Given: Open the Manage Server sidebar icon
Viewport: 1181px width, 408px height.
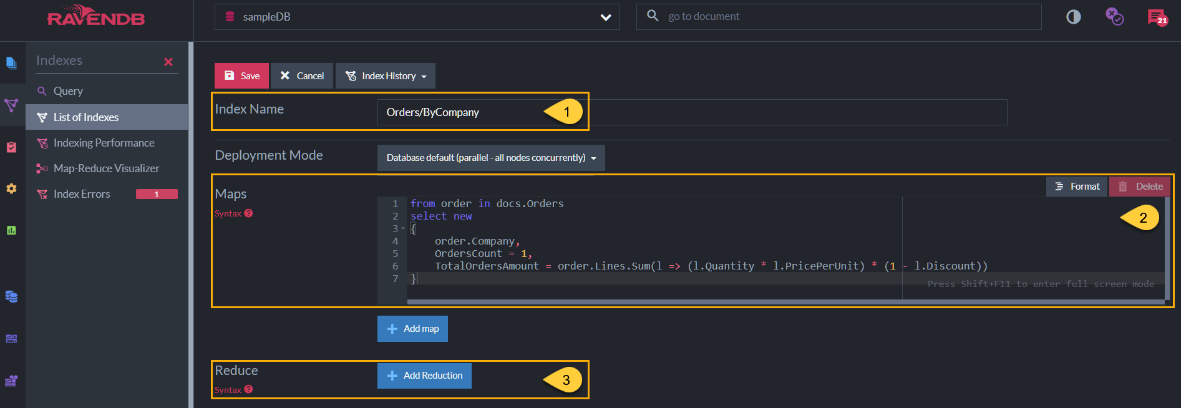Looking at the screenshot, I should click(11, 339).
